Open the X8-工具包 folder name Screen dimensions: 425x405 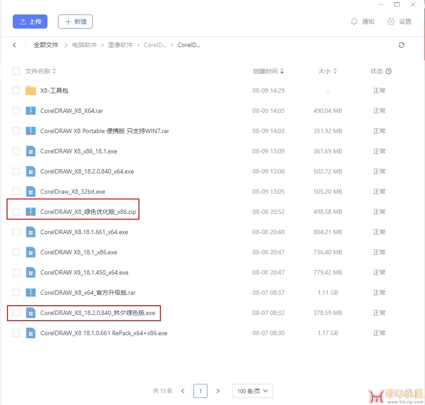point(54,90)
